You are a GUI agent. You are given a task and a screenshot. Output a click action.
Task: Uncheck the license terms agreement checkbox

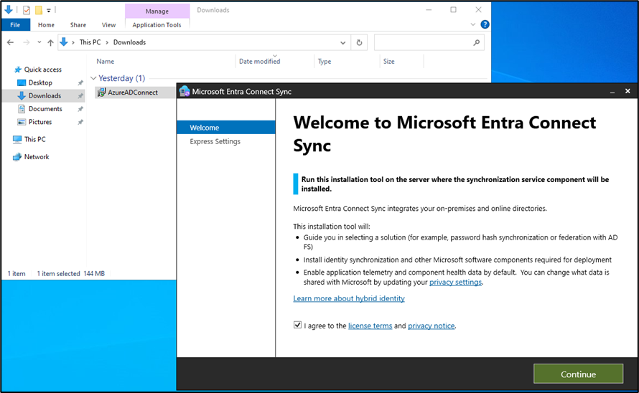[298, 325]
